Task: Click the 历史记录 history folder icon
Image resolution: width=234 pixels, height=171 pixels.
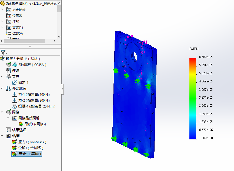Action: tap(9, 10)
